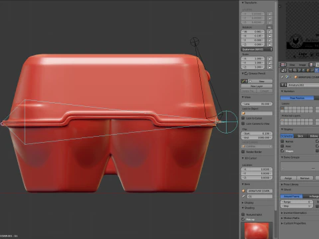
Task: Enable the Names checkbox
Action: [282, 141]
